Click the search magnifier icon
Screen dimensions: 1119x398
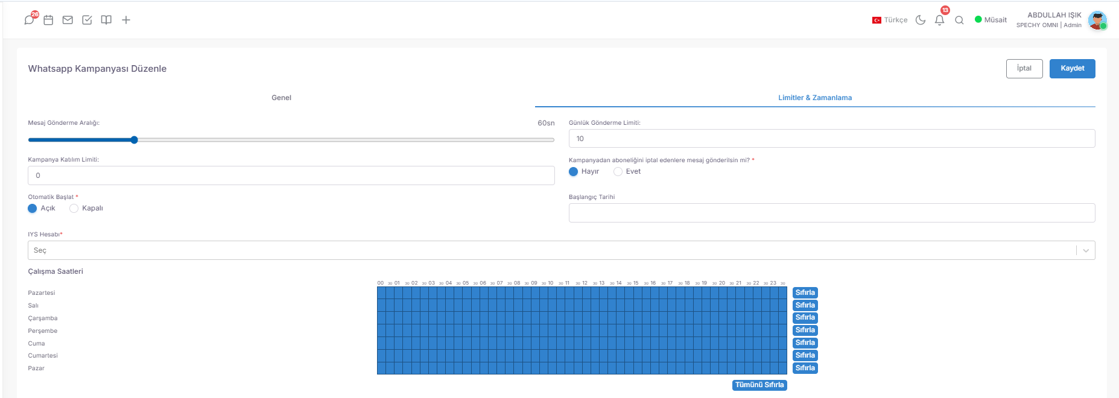(959, 20)
